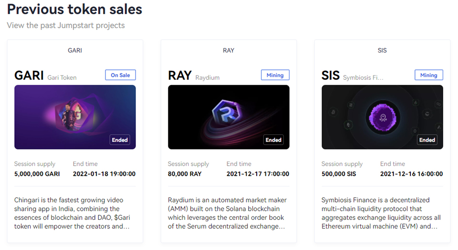Viewport: 458px width, 250px height.
Task: Open the SIS Symbiosis banner image
Action: coord(382,117)
